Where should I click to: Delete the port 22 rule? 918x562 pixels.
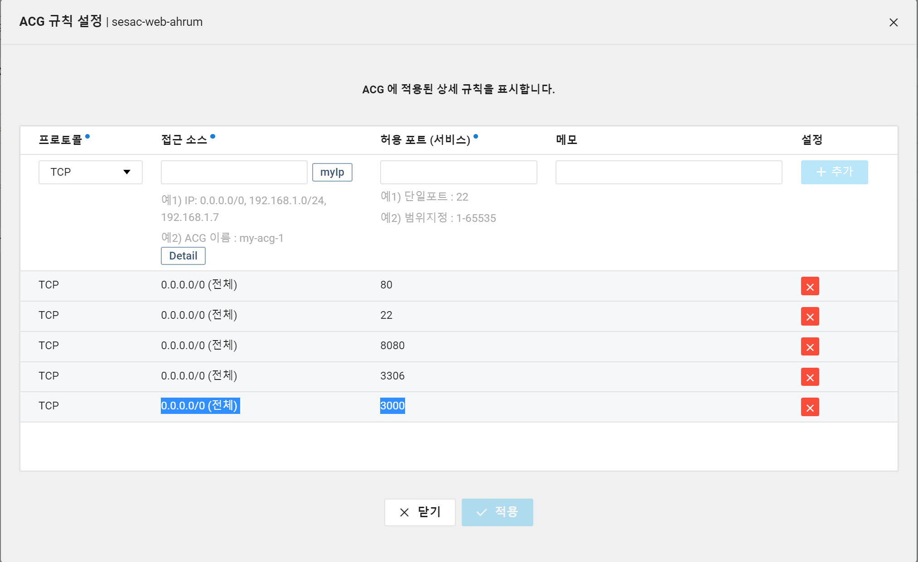pos(810,317)
